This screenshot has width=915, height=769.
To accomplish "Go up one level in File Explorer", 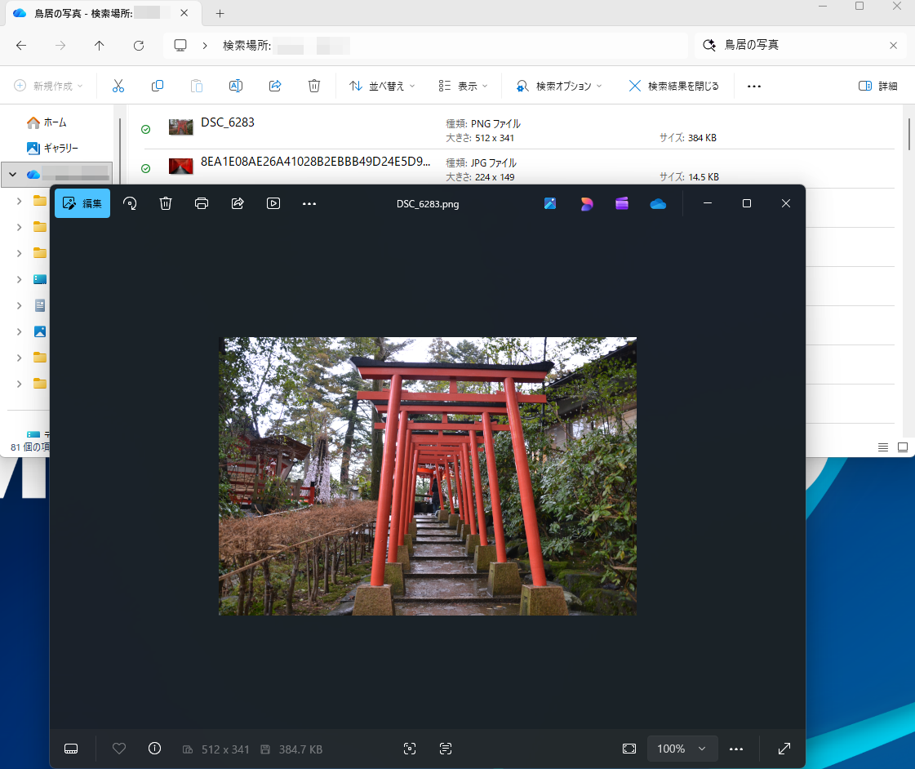I will coord(100,46).
